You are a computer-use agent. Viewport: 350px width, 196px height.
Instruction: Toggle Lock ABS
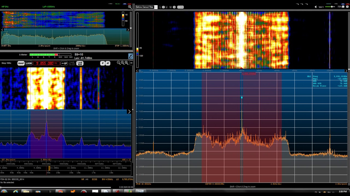coord(80,63)
